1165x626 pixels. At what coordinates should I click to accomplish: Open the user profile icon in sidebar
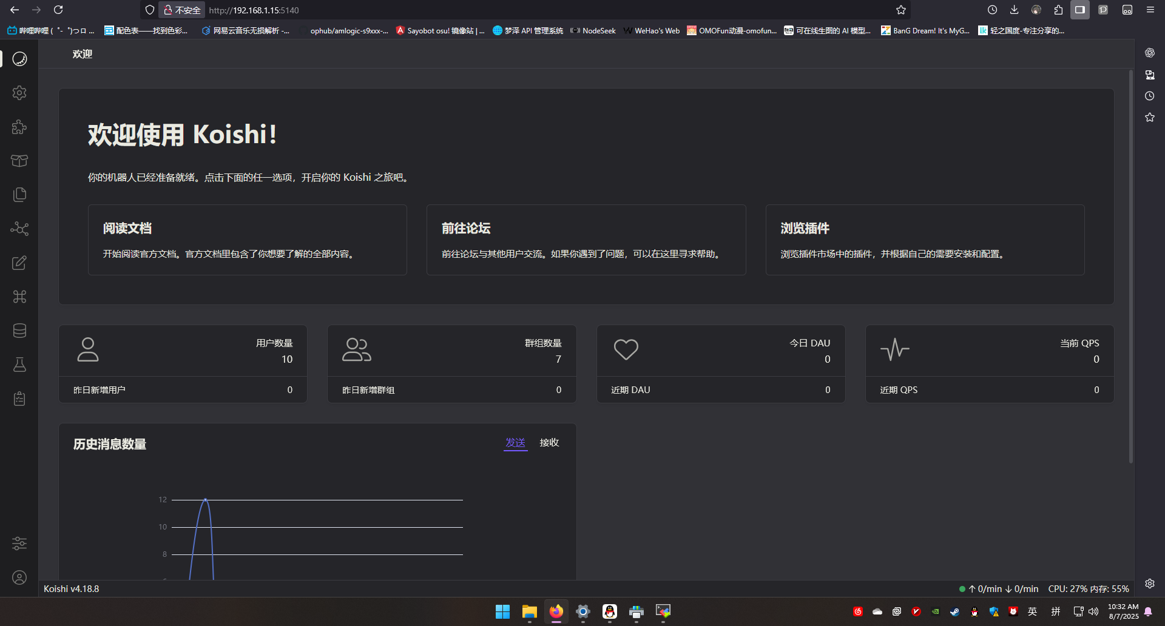coord(19,577)
